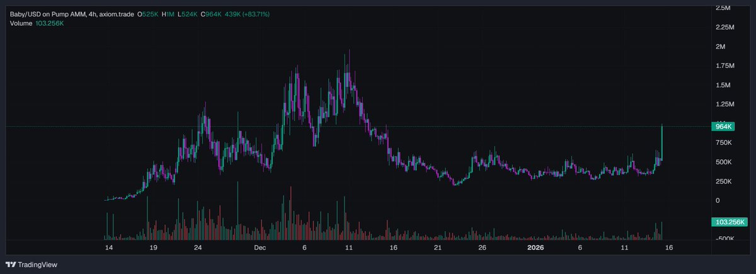Click the 500K price axis label

pos(723,162)
